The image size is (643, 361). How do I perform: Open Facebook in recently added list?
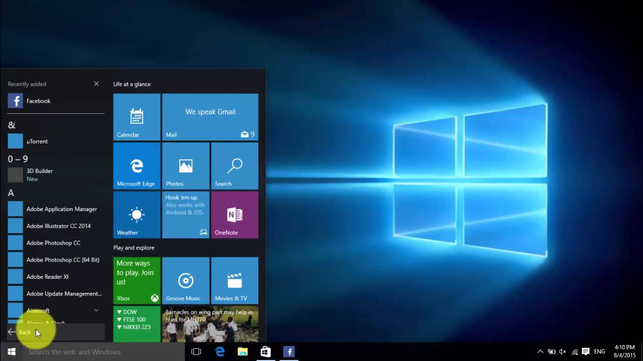[56, 101]
